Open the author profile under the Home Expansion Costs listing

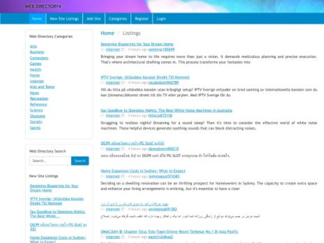click(164, 176)
